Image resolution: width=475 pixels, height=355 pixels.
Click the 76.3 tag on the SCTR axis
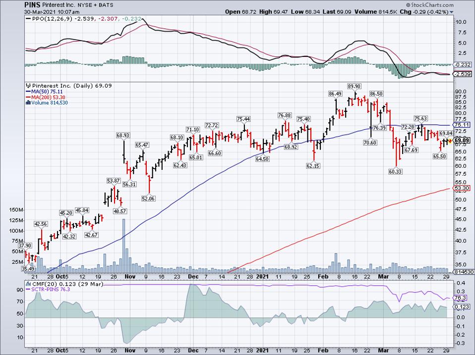(460, 298)
